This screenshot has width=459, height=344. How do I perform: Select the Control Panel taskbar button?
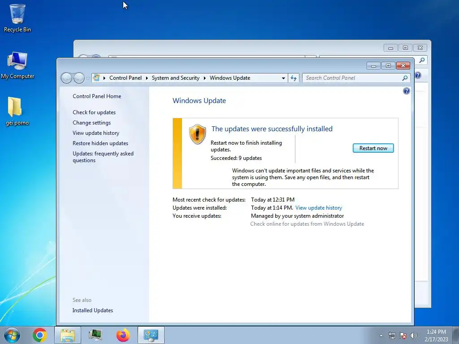click(151, 335)
